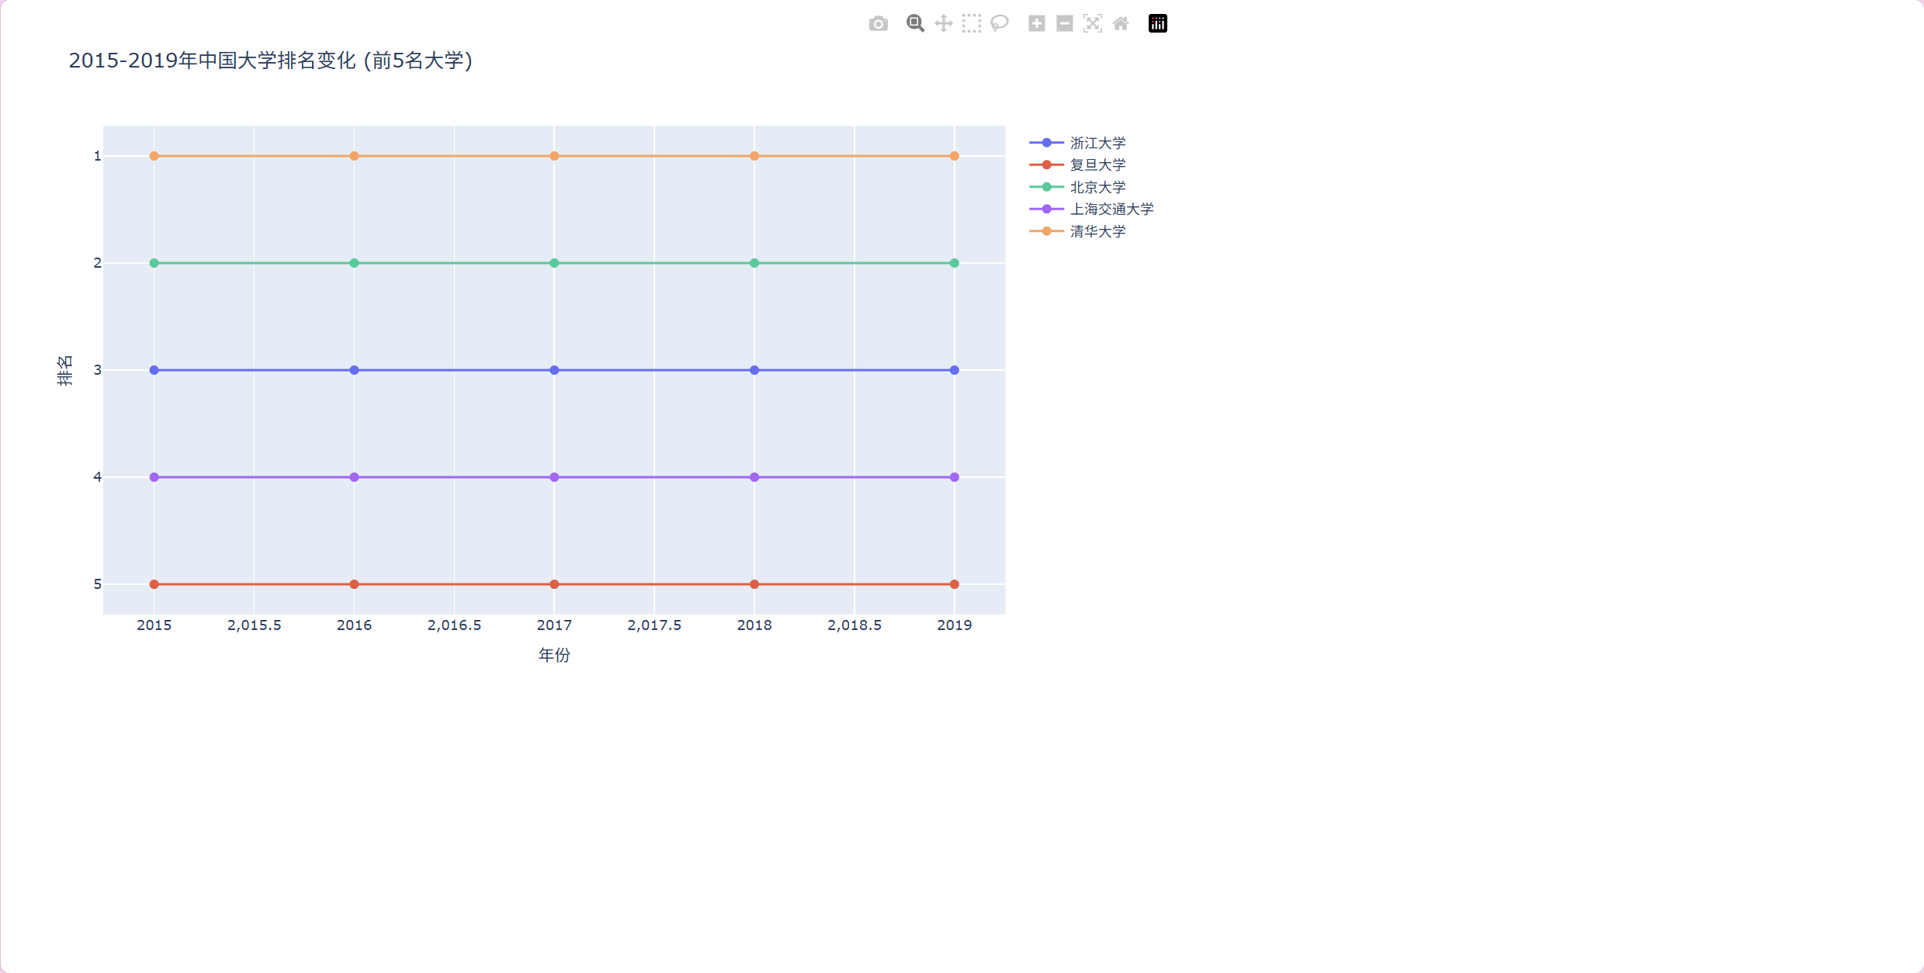Click the chart title text
Viewport: 1924px width, 973px height.
click(x=270, y=61)
